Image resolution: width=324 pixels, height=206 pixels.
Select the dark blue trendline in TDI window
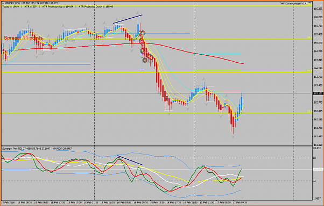tap(130, 160)
